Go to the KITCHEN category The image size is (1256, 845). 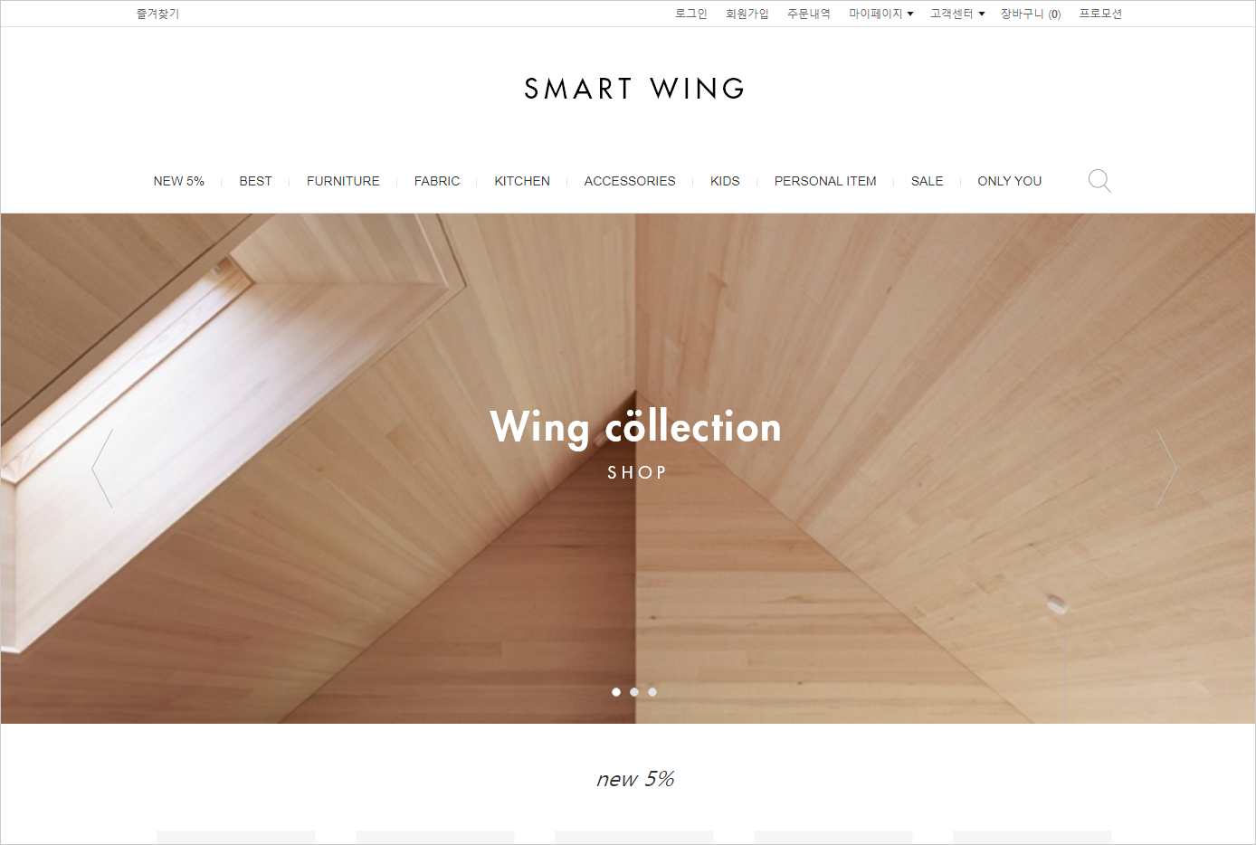tap(522, 181)
